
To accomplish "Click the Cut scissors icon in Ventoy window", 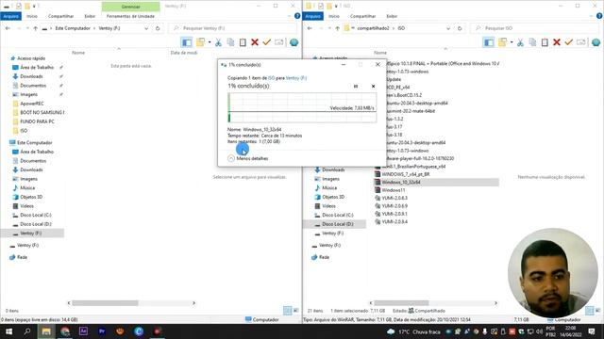I will click(218, 42).
